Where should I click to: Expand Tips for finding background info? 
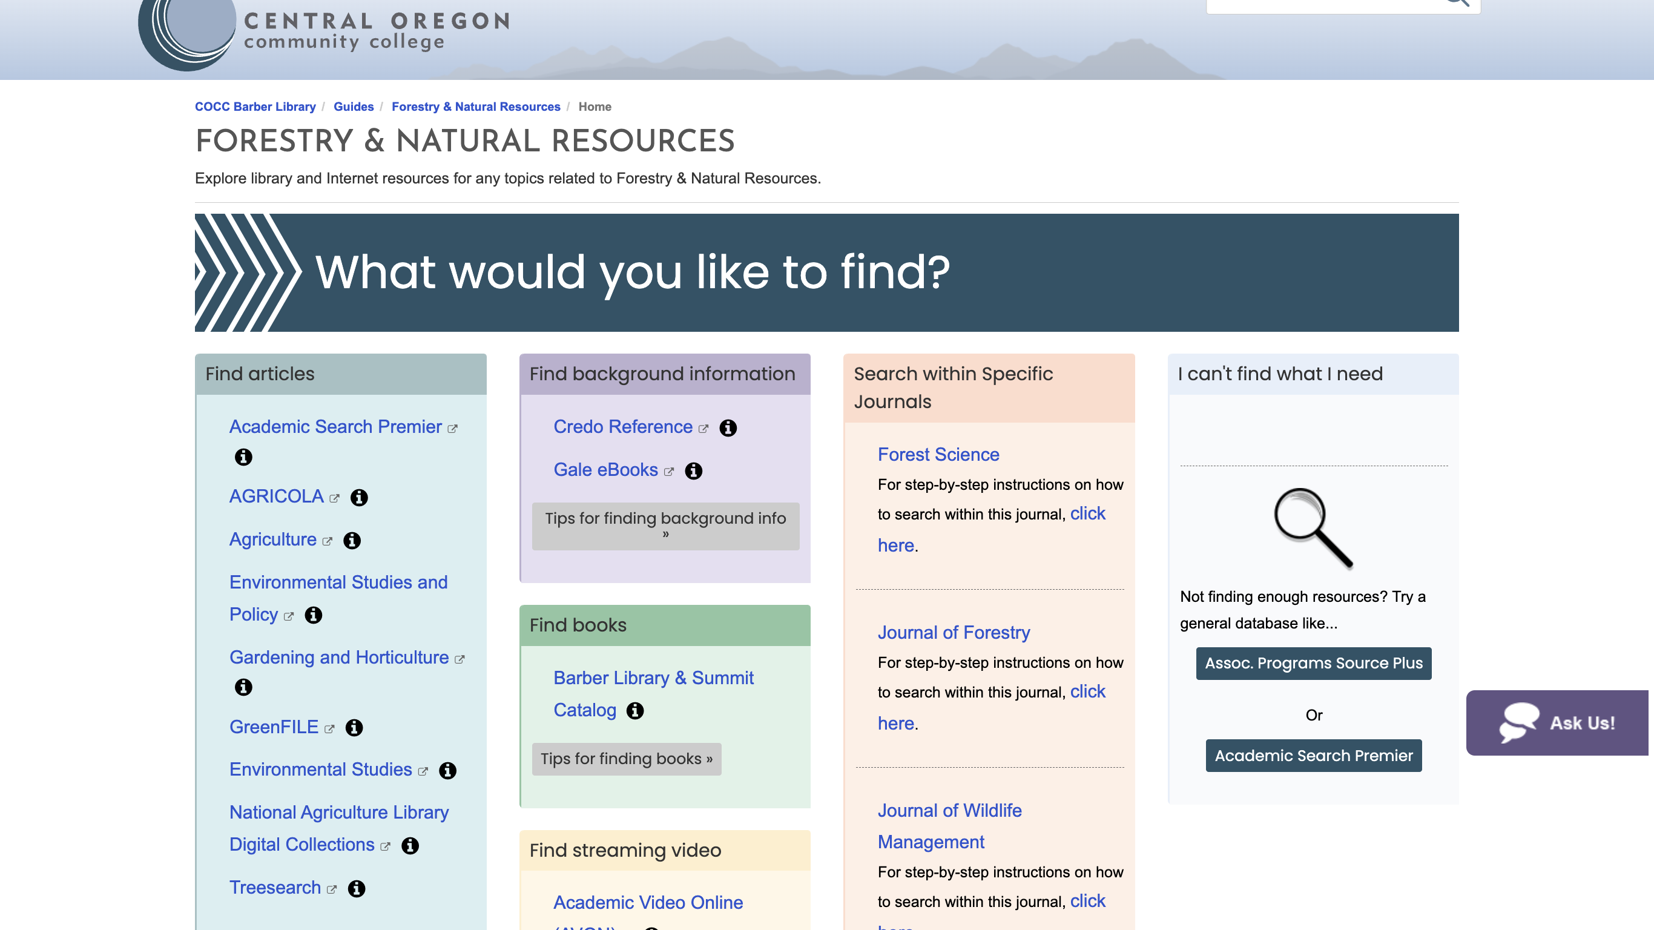pos(665,526)
